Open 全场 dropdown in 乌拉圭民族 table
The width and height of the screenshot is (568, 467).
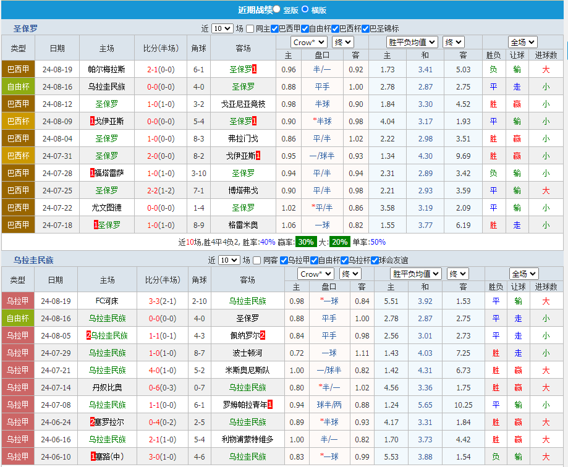pos(523,274)
